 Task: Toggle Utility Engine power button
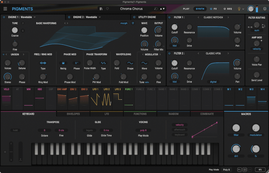pyautogui.click(x=134, y=17)
